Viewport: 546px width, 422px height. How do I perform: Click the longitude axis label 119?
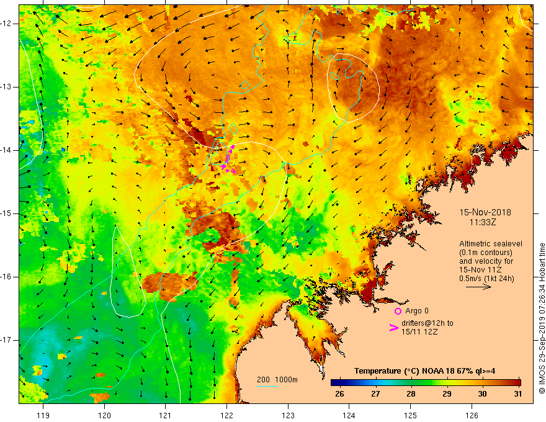[43, 415]
